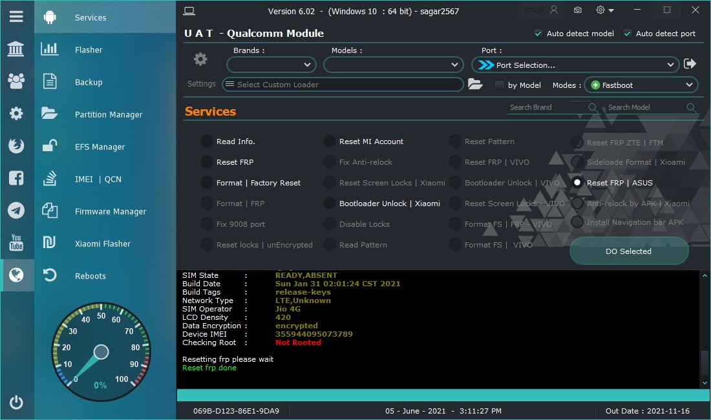
Task: Open the Select Custom Loader field
Action: pos(343,84)
